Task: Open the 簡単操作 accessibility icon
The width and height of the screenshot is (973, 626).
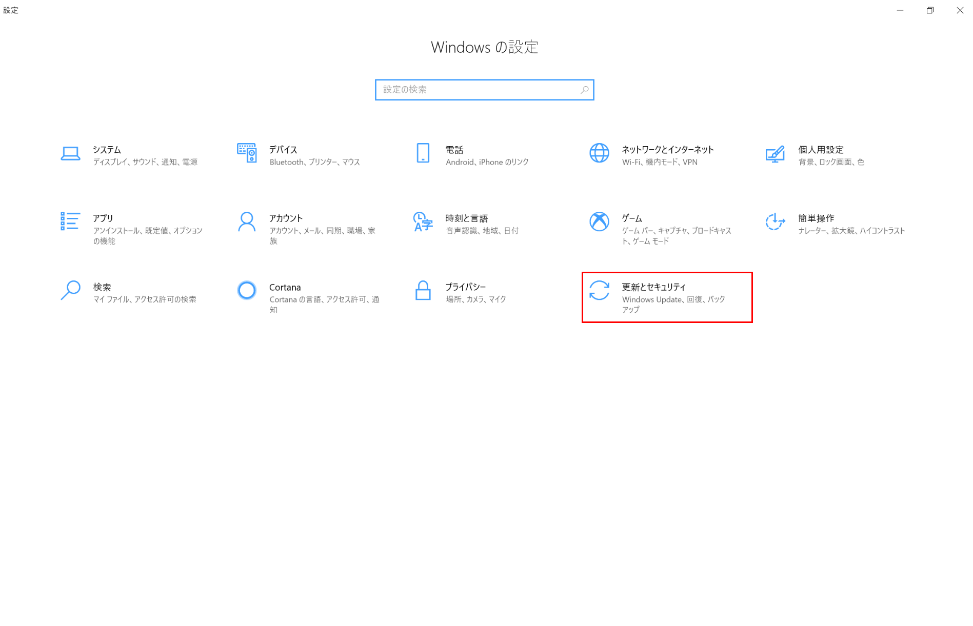Action: pyautogui.click(x=775, y=221)
